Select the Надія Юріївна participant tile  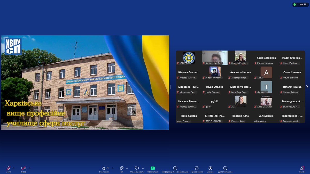tap(292, 58)
